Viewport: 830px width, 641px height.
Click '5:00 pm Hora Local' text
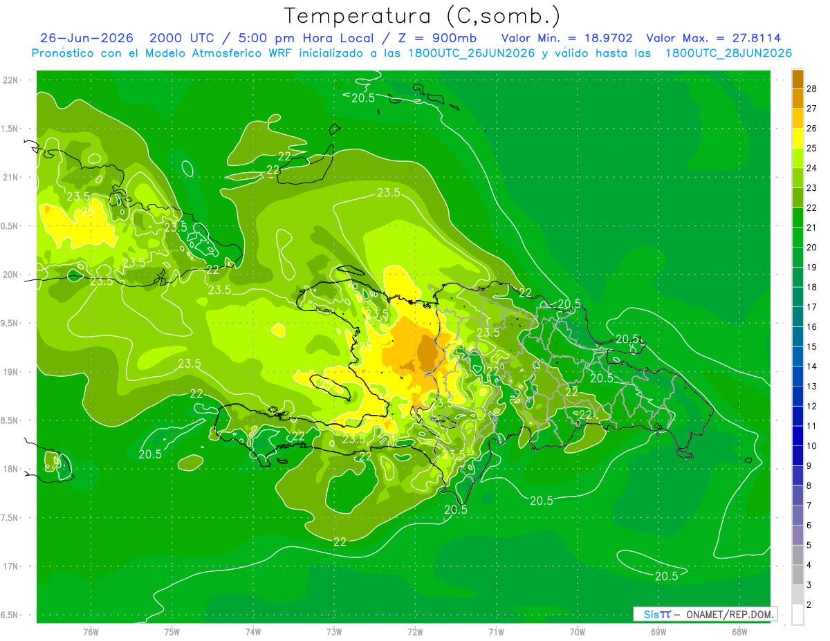(x=308, y=38)
